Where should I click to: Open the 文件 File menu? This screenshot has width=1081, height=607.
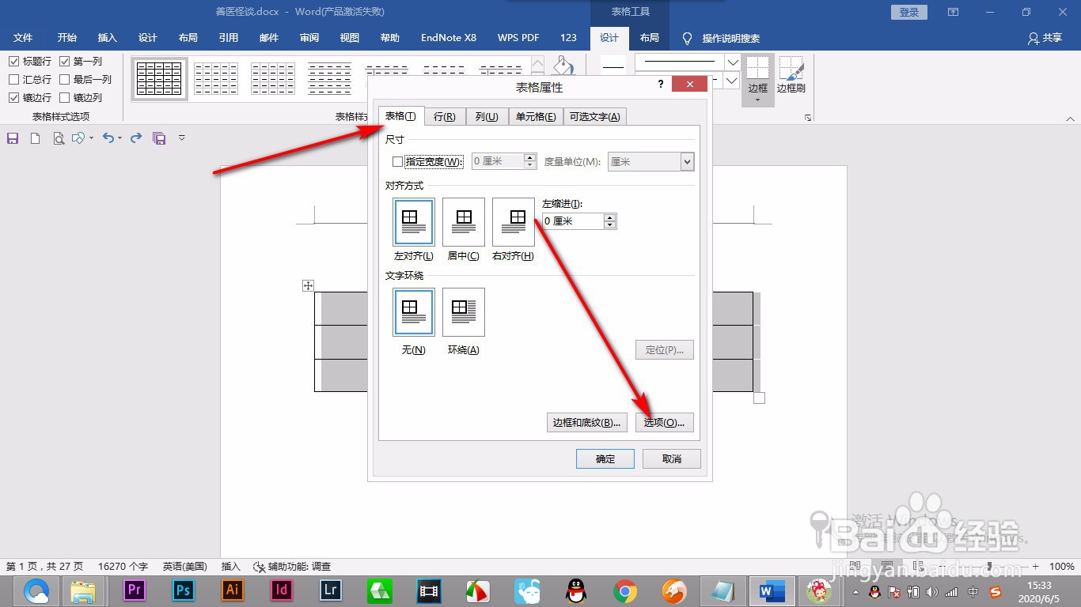click(23, 38)
